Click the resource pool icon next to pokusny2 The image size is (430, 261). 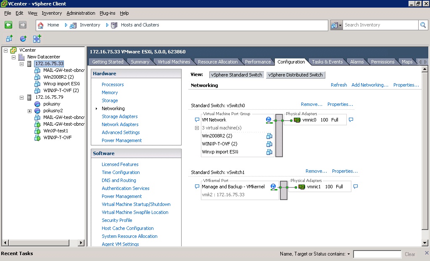37,111
